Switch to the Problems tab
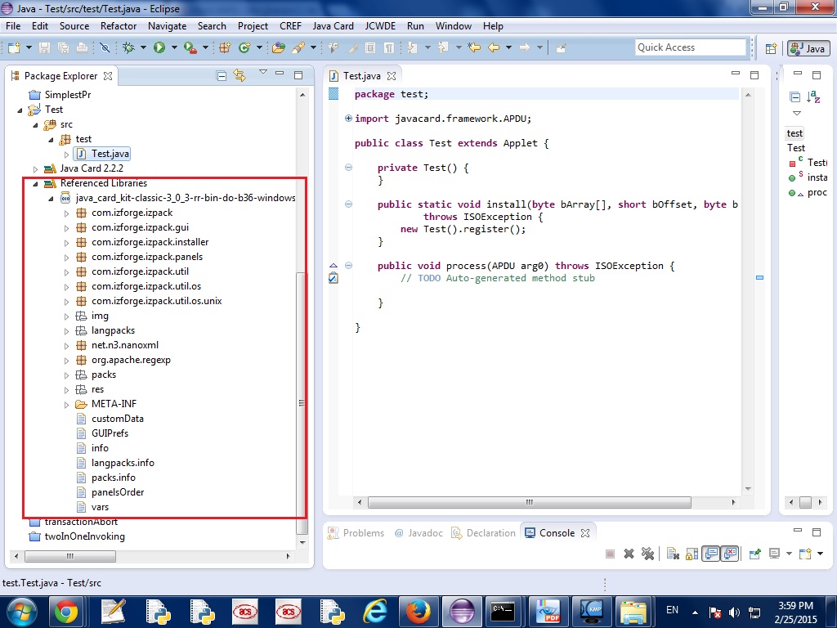This screenshot has height=628, width=837. tap(356, 533)
